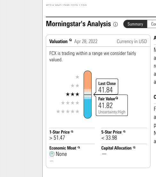The image size is (156, 177).
Task: Click the blue undervalued section of gauge
Action: click(87, 109)
